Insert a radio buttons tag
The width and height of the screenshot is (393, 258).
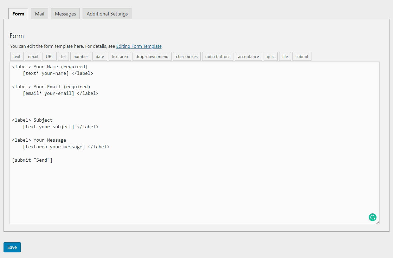[x=218, y=56]
